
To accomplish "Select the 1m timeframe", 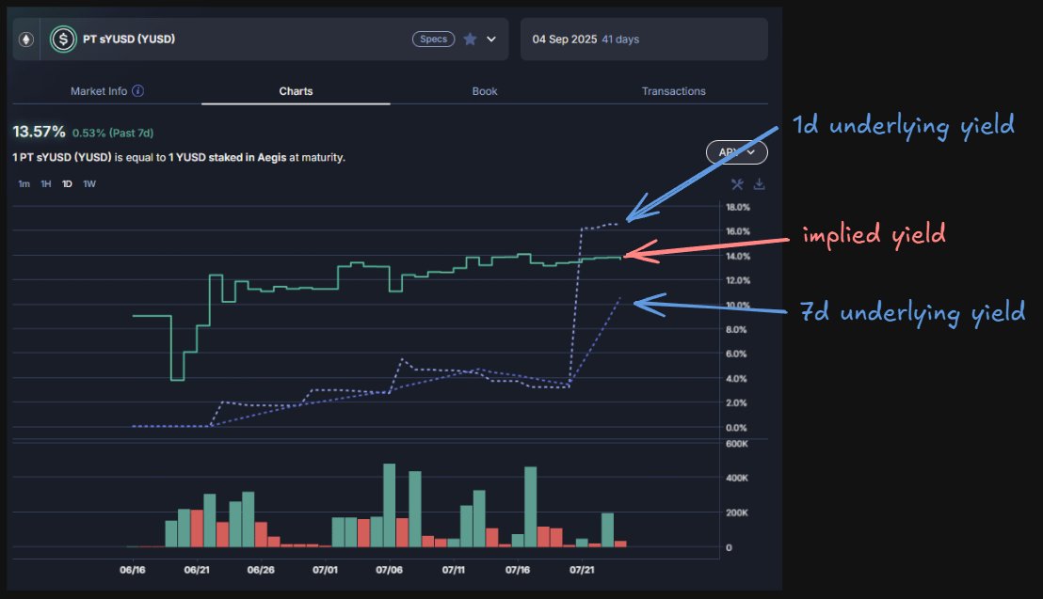I will click(24, 184).
